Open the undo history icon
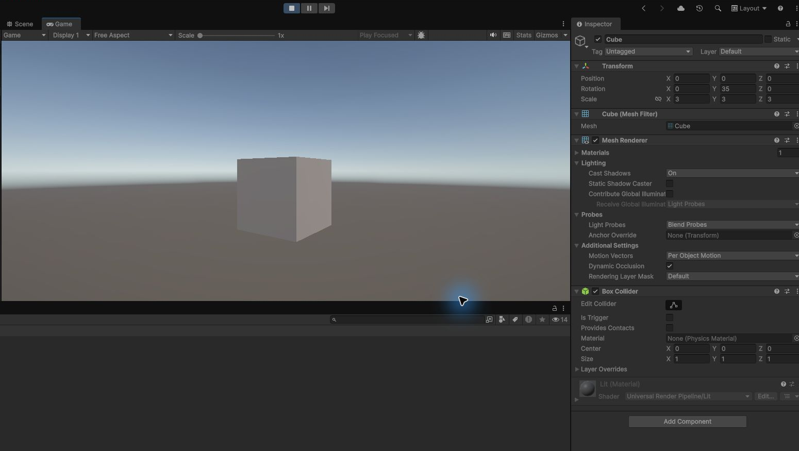 700,8
